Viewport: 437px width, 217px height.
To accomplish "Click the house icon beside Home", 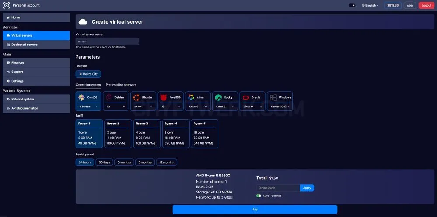I will [x=8, y=17].
